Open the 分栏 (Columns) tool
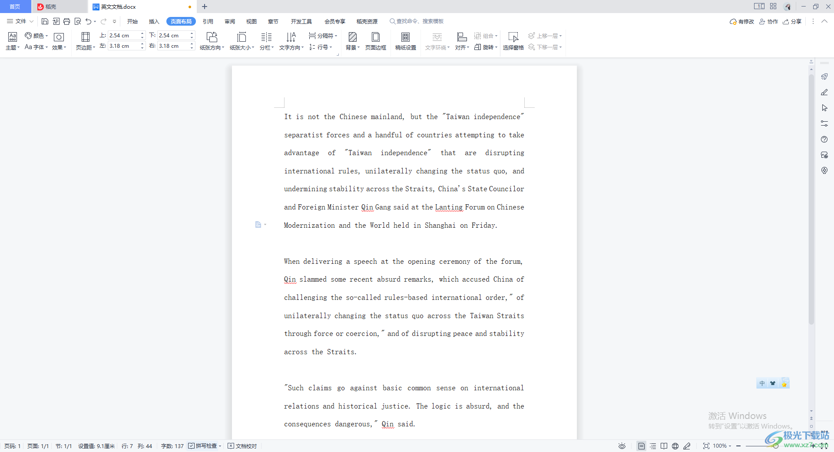This screenshot has width=834, height=452. tap(267, 41)
